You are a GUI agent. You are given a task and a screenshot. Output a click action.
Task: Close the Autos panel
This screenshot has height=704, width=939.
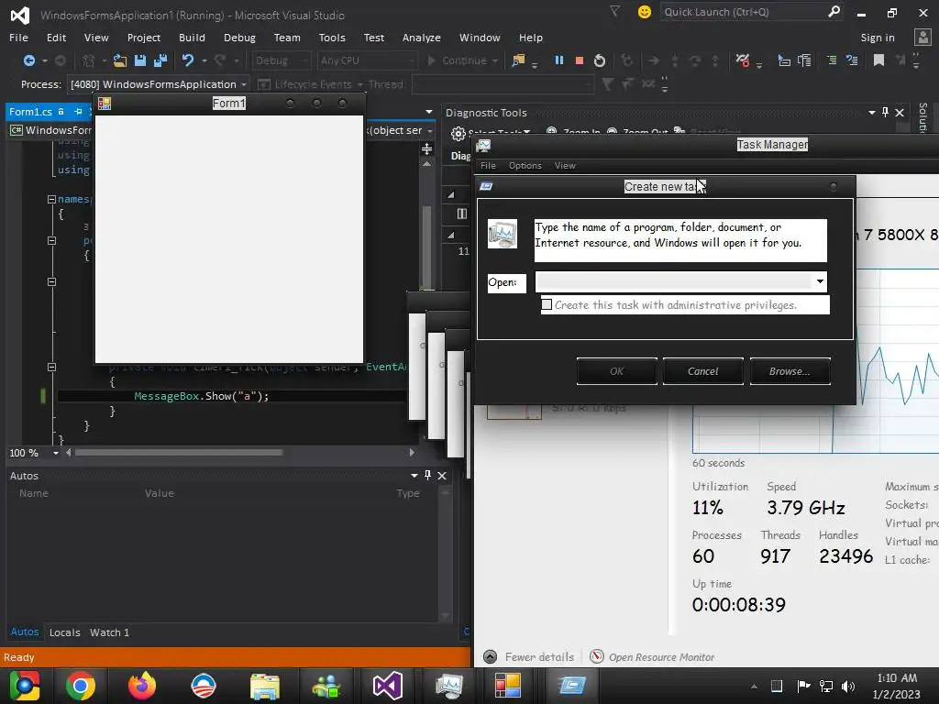click(442, 476)
